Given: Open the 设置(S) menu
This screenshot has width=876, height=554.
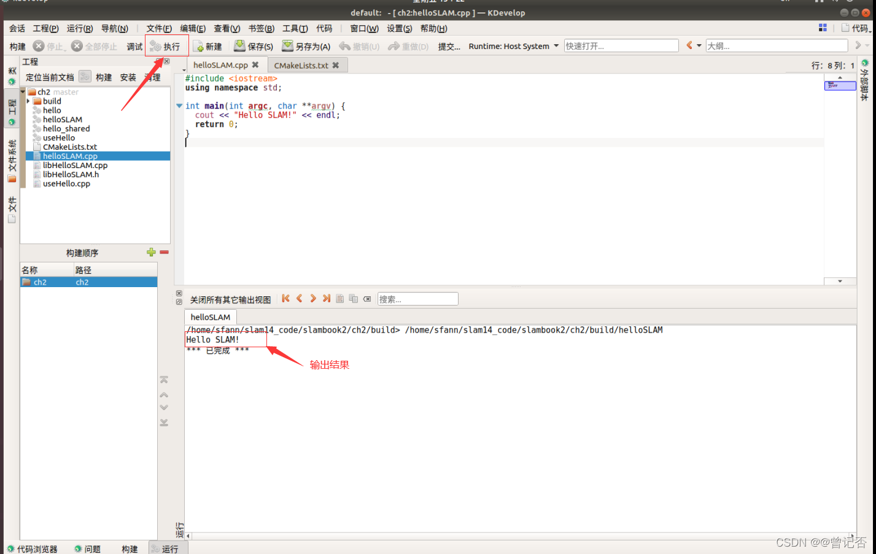Looking at the screenshot, I should pos(400,28).
